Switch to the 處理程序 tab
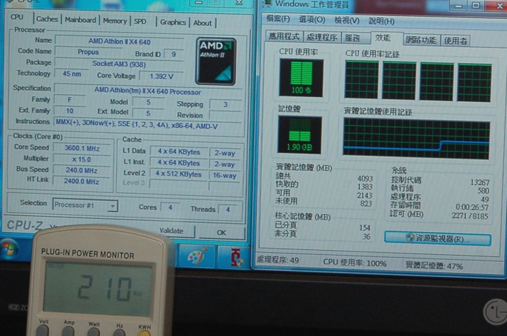The width and height of the screenshot is (507, 336). point(322,37)
